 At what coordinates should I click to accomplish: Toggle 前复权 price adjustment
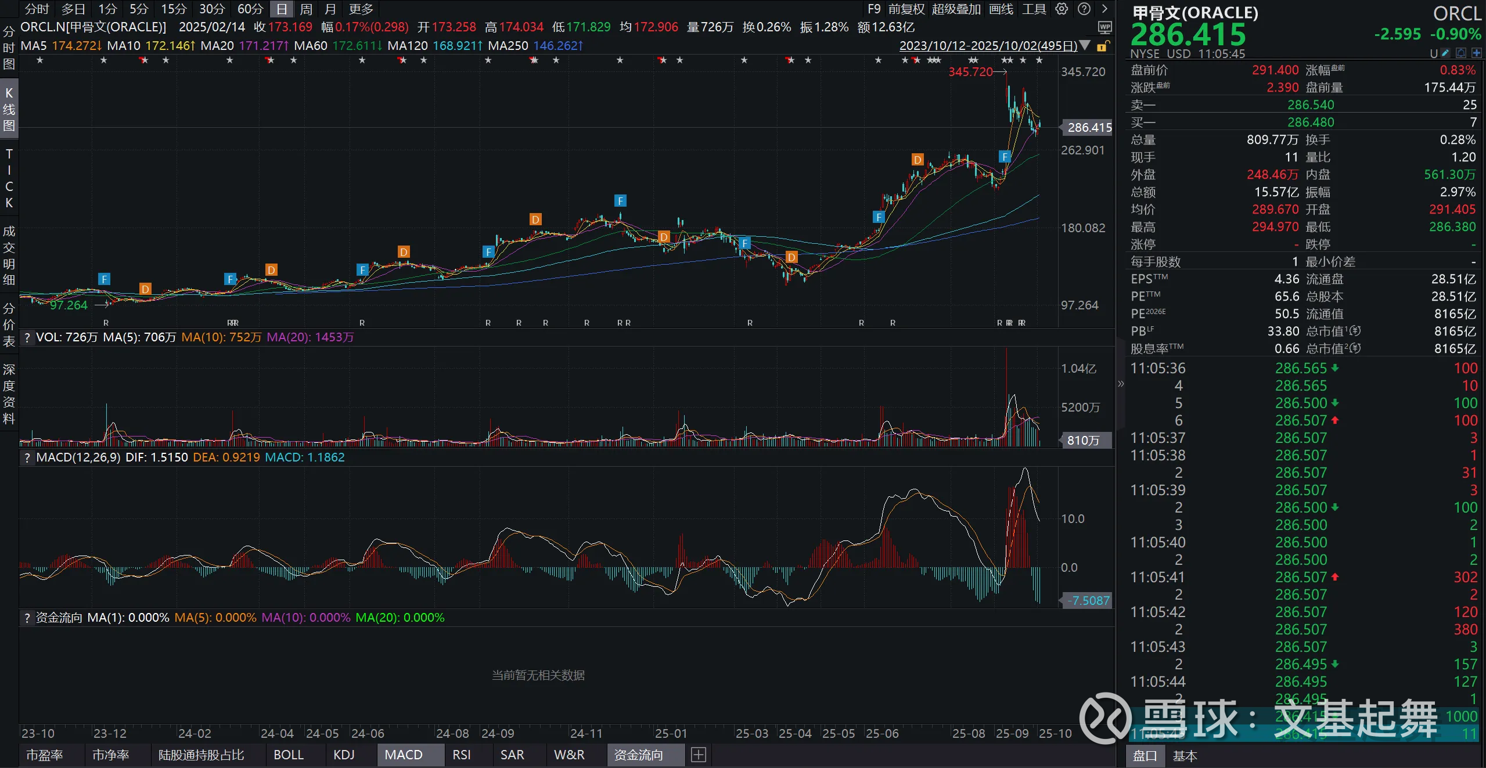click(x=906, y=9)
